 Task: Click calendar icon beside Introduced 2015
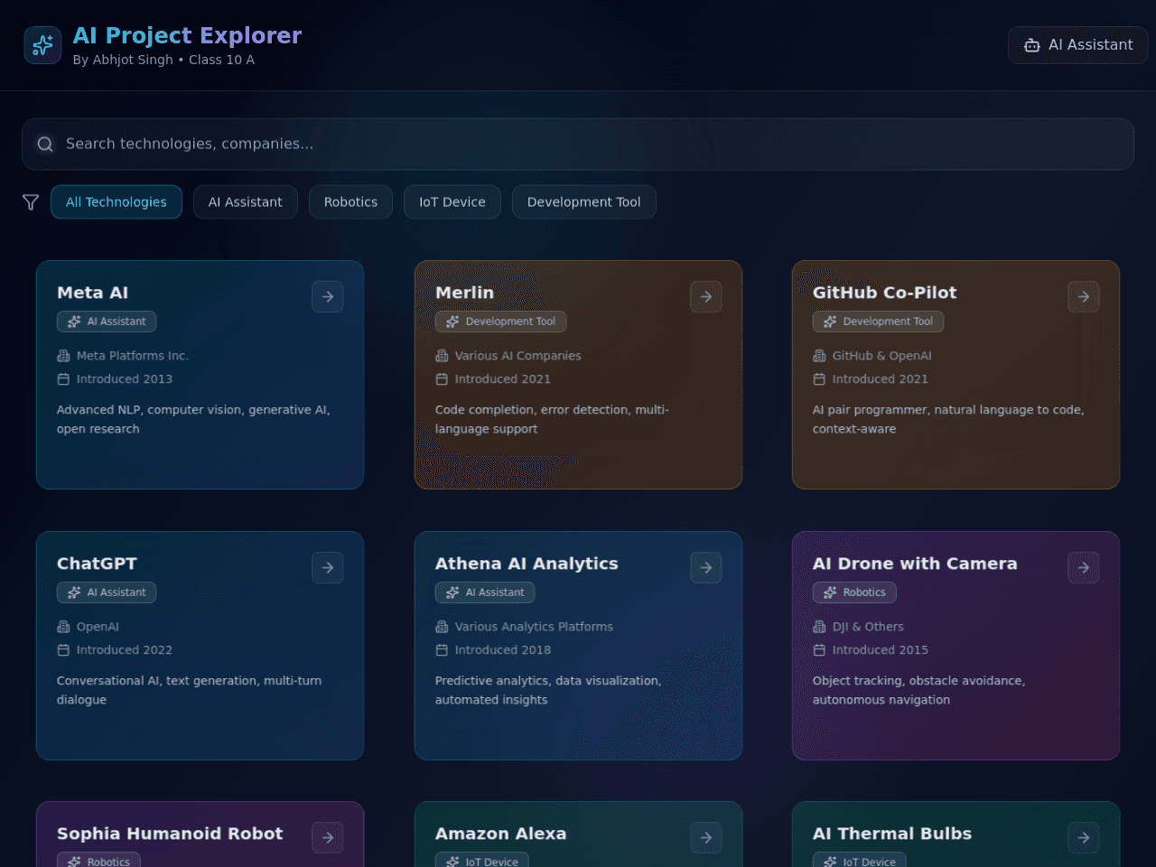pos(819,650)
